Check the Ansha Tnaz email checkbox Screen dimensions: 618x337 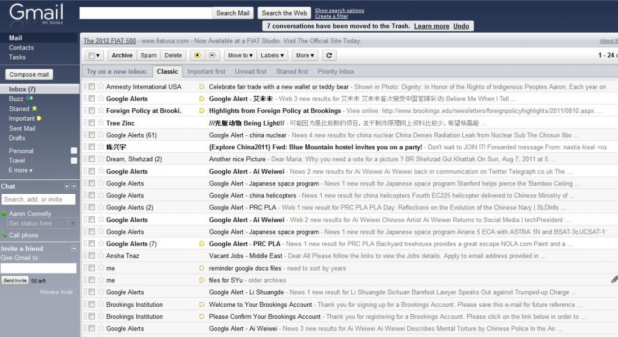pyautogui.click(x=92, y=255)
